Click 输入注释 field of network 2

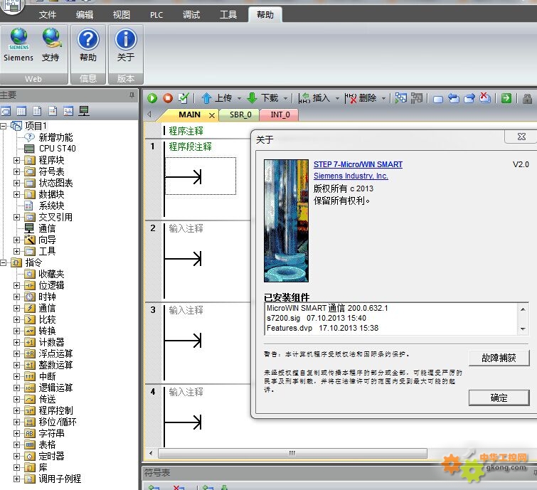186,228
